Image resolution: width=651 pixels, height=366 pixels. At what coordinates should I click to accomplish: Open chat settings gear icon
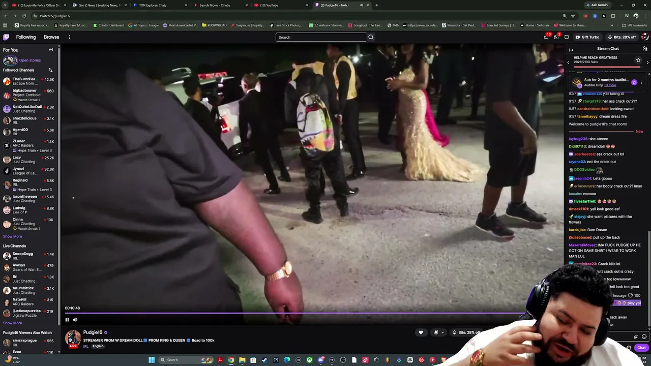(629, 348)
